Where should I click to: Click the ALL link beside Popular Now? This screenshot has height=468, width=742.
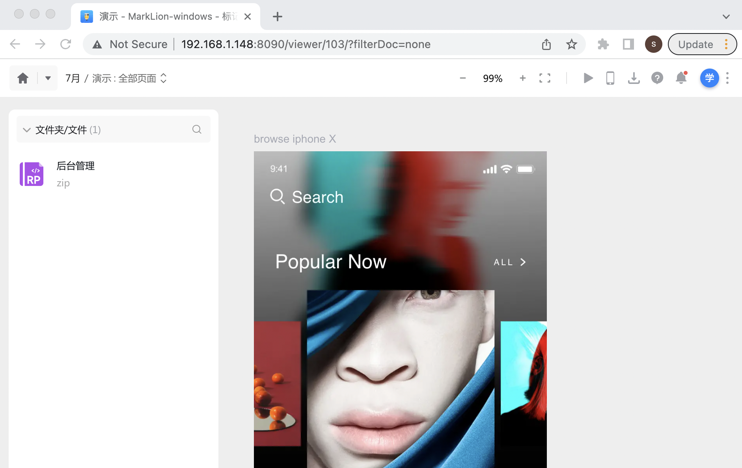tap(509, 262)
